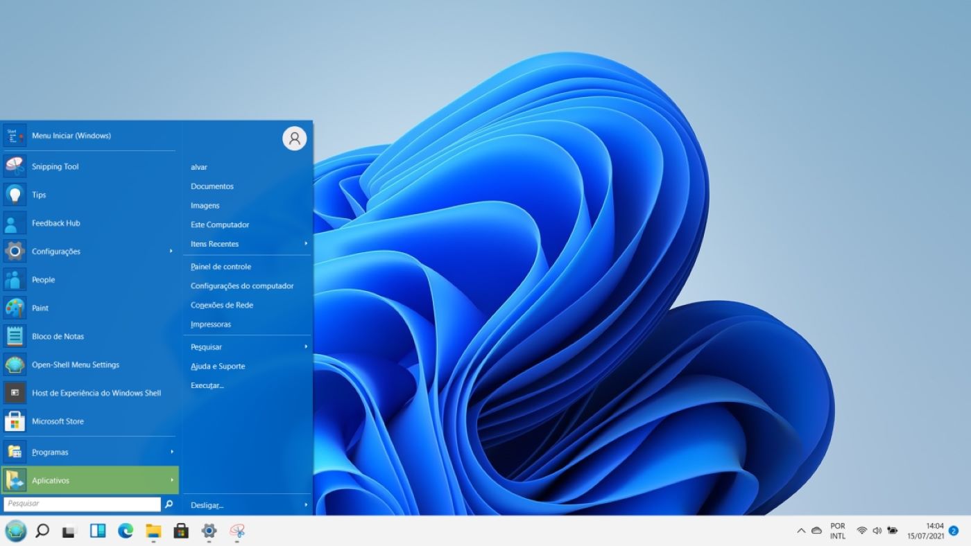Click the Aplicativos folder icon
This screenshot has width=971, height=546.
click(x=15, y=480)
